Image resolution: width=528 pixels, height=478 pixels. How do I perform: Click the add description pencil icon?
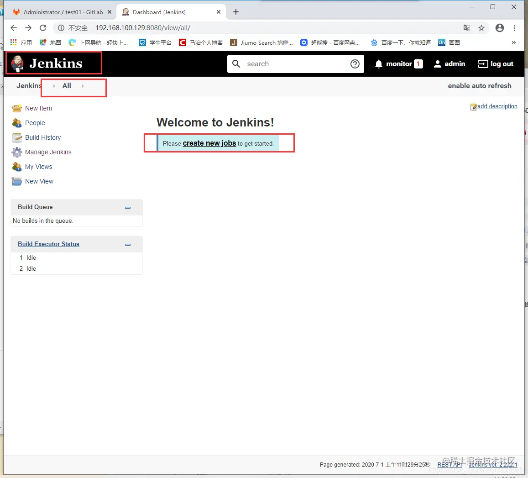pos(473,107)
